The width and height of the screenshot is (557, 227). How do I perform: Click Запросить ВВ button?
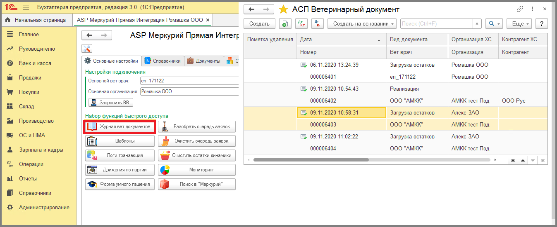(111, 103)
